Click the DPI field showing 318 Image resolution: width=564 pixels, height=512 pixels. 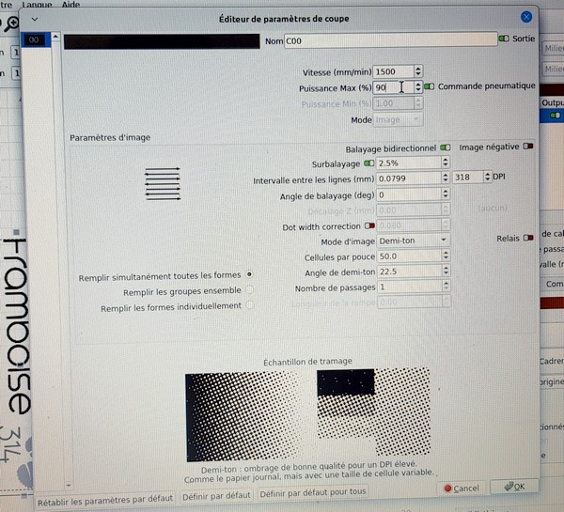[467, 177]
